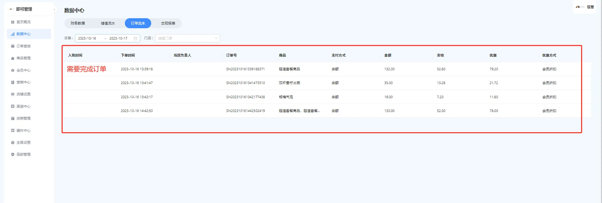Screen dimensions: 602x203
Task: Click the received value 52.00
Action: tap(441, 111)
